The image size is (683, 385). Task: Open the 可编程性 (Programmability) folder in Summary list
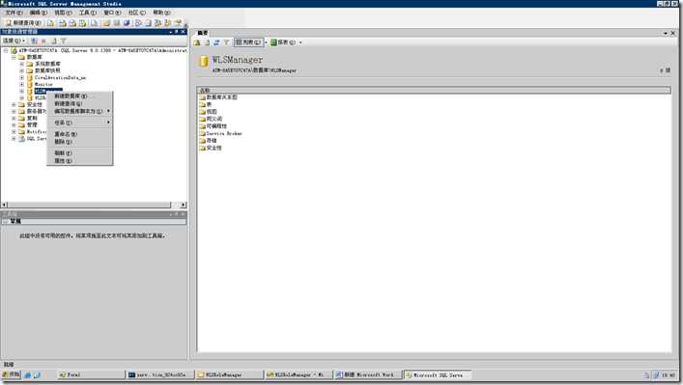point(213,126)
